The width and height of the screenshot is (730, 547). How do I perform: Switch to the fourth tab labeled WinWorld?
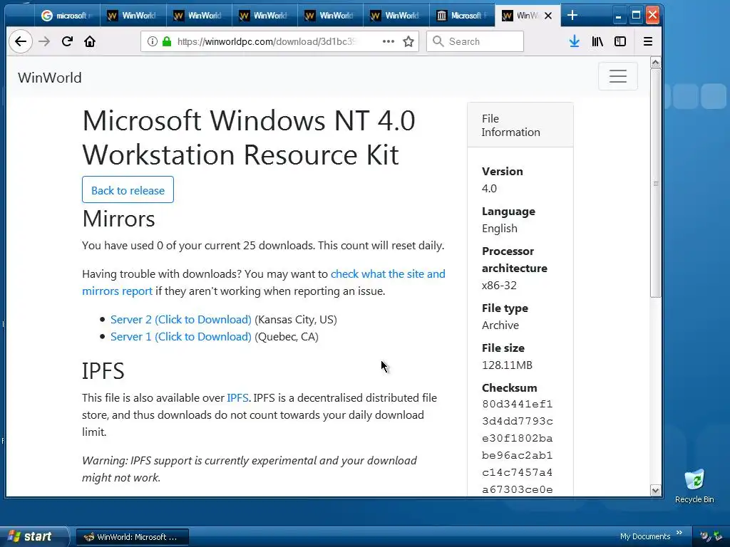pos(329,16)
